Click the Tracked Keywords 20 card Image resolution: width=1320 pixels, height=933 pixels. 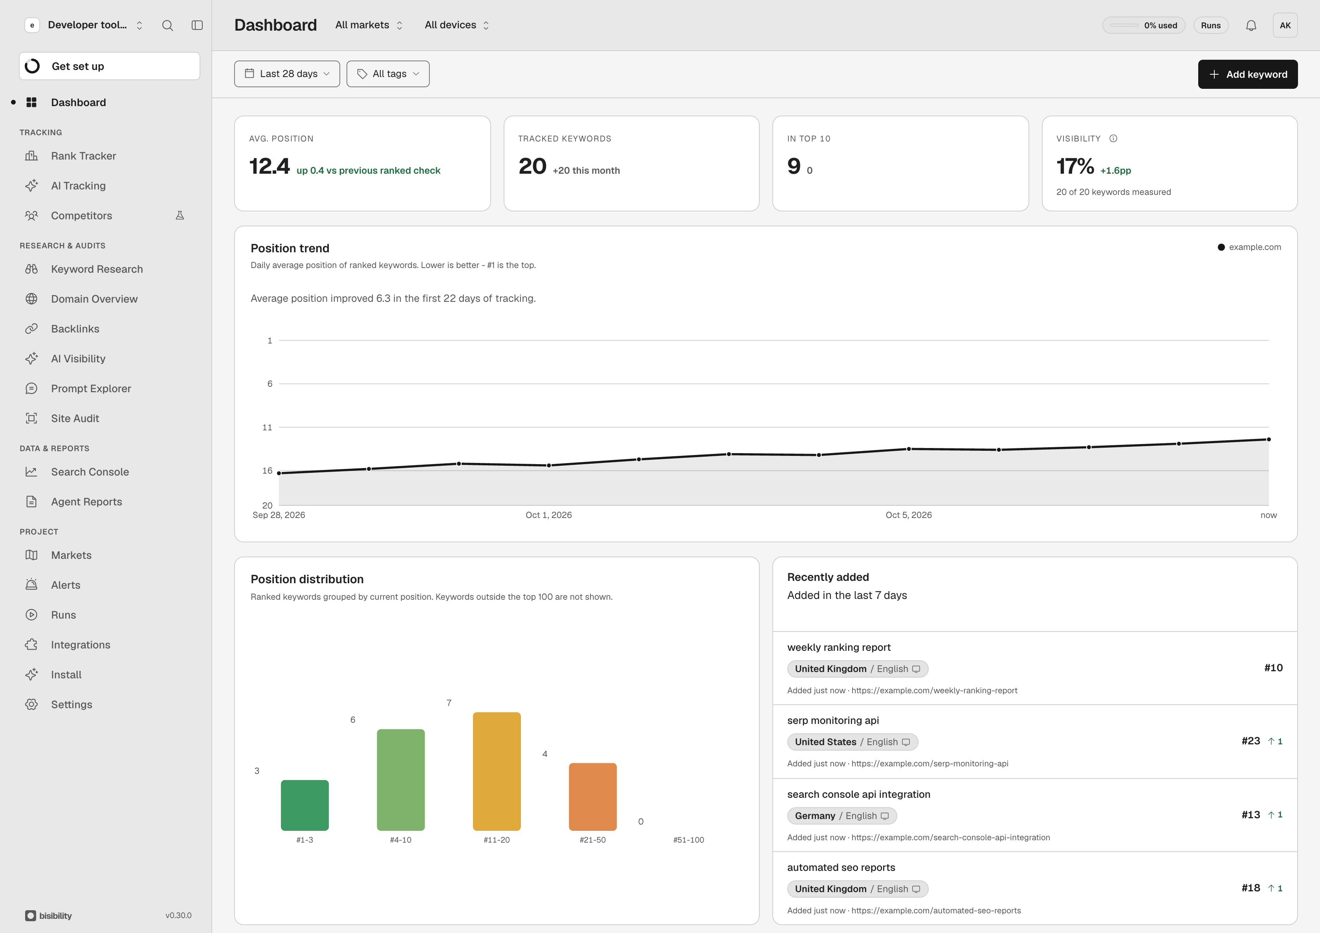(x=631, y=163)
